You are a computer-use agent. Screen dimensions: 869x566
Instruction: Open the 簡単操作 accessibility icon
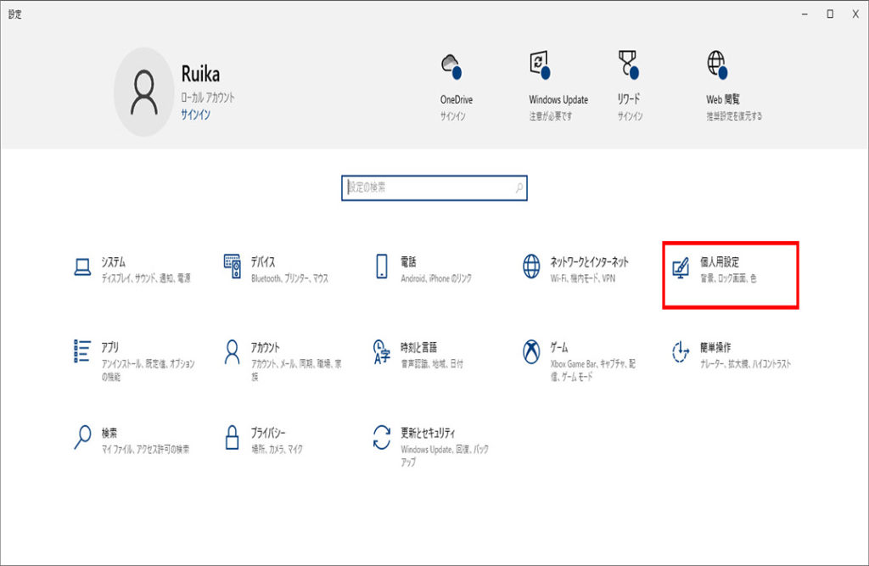[x=681, y=351]
